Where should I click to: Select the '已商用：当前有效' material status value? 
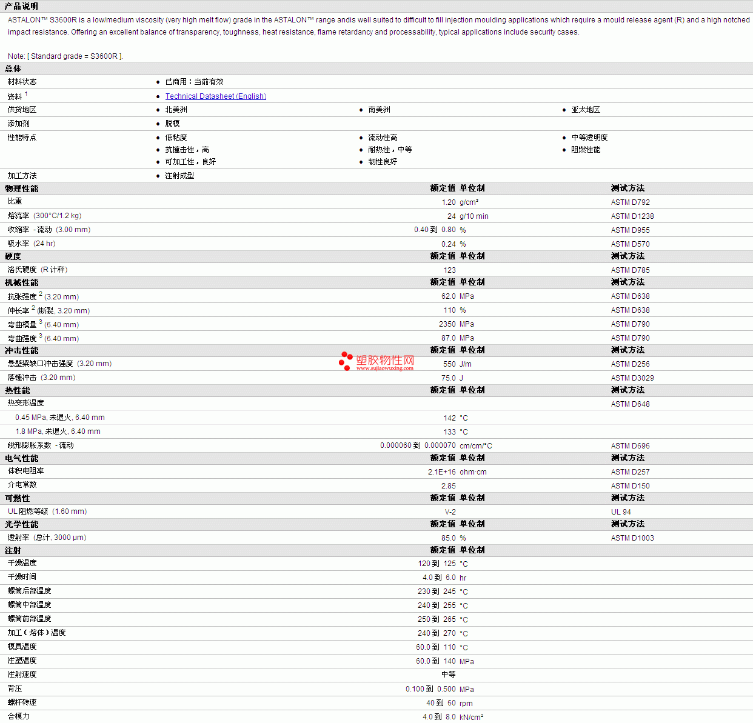pyautogui.click(x=194, y=82)
